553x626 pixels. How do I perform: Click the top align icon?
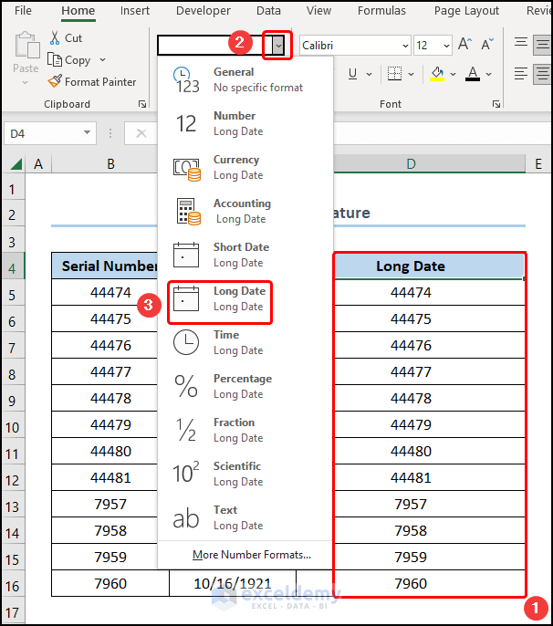tap(521, 42)
